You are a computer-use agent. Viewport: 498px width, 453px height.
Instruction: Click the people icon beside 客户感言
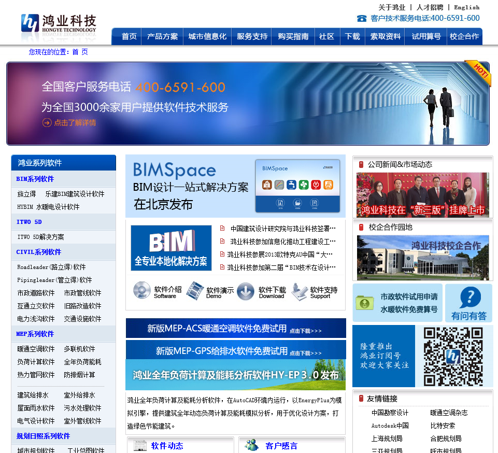[252, 445]
